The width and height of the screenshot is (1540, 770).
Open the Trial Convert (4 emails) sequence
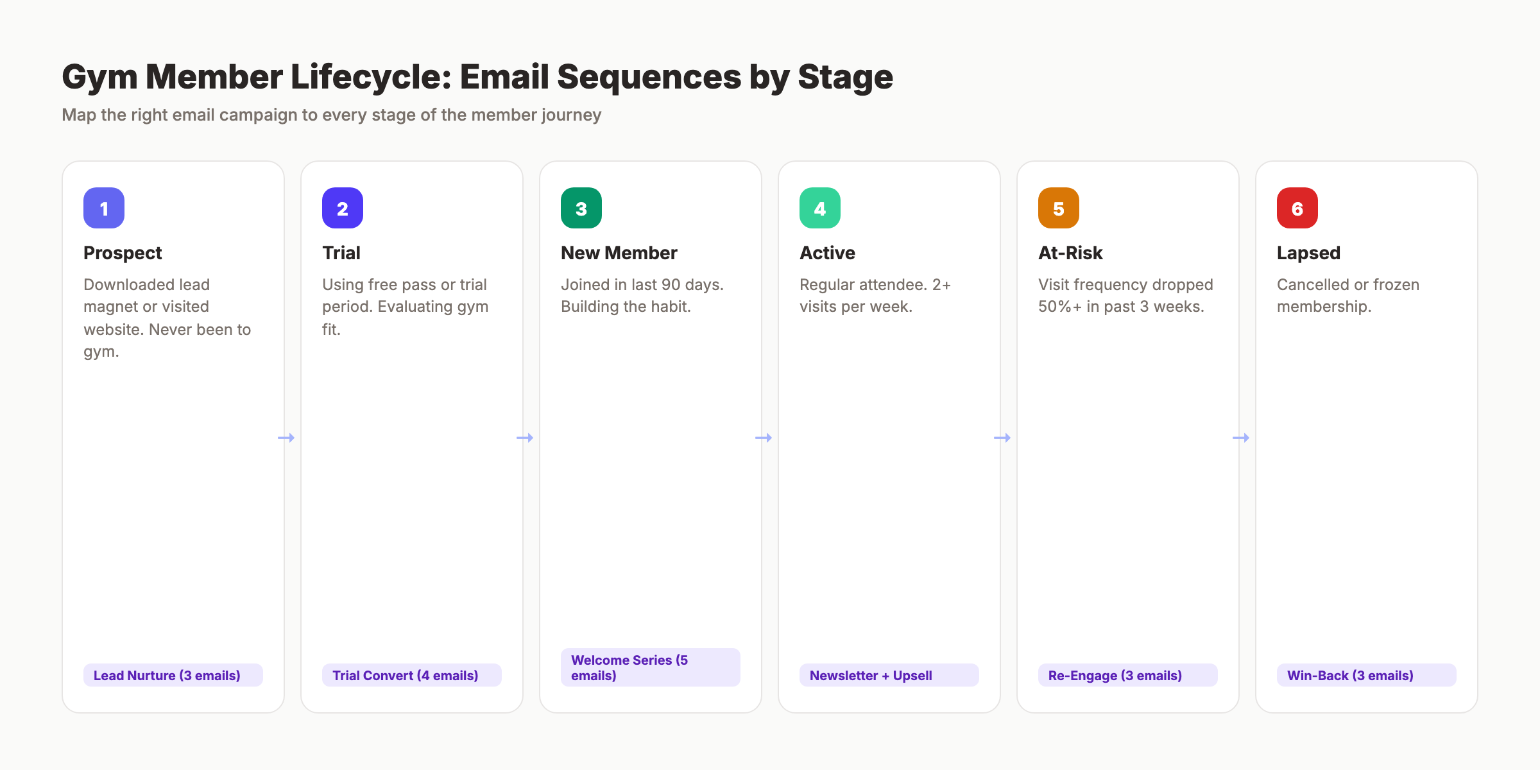click(x=411, y=675)
